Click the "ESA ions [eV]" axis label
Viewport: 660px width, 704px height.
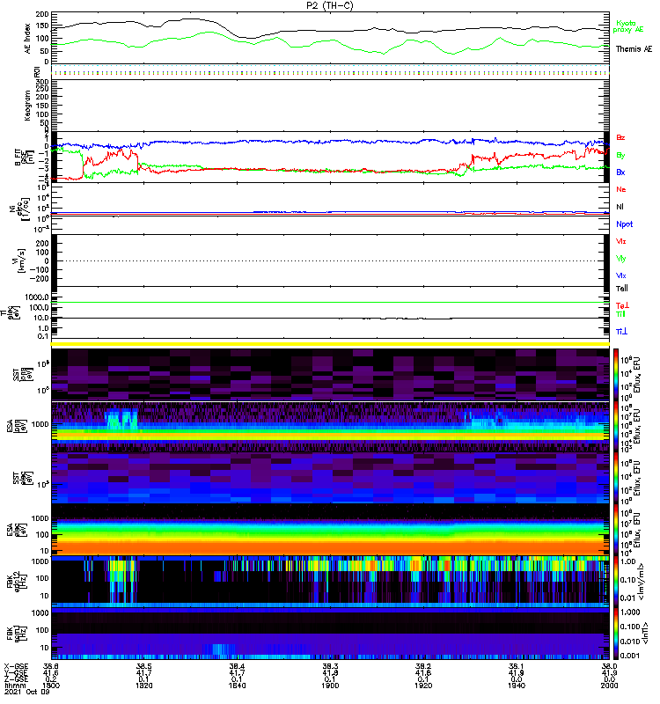pyautogui.click(x=16, y=427)
